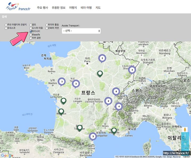Screen dimensions: 191x158
Task: Open the cluster marker 3 near Tours
Action: click(x=76, y=84)
